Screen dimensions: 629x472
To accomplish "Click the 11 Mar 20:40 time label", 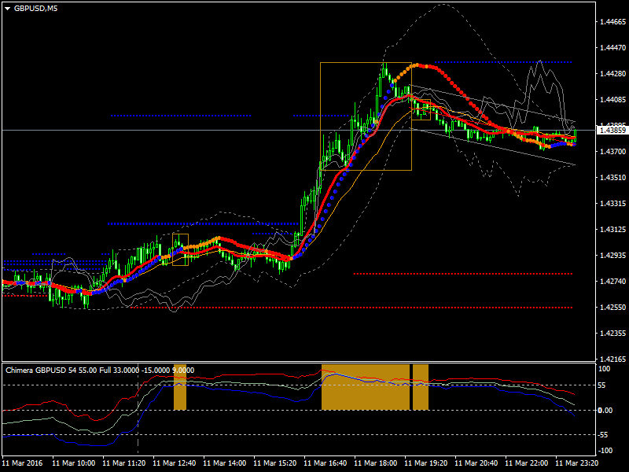I will [476, 463].
